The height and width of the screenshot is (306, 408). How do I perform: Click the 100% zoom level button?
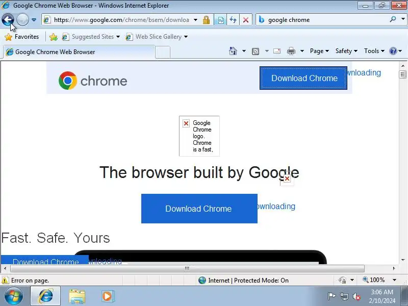[x=374, y=280]
